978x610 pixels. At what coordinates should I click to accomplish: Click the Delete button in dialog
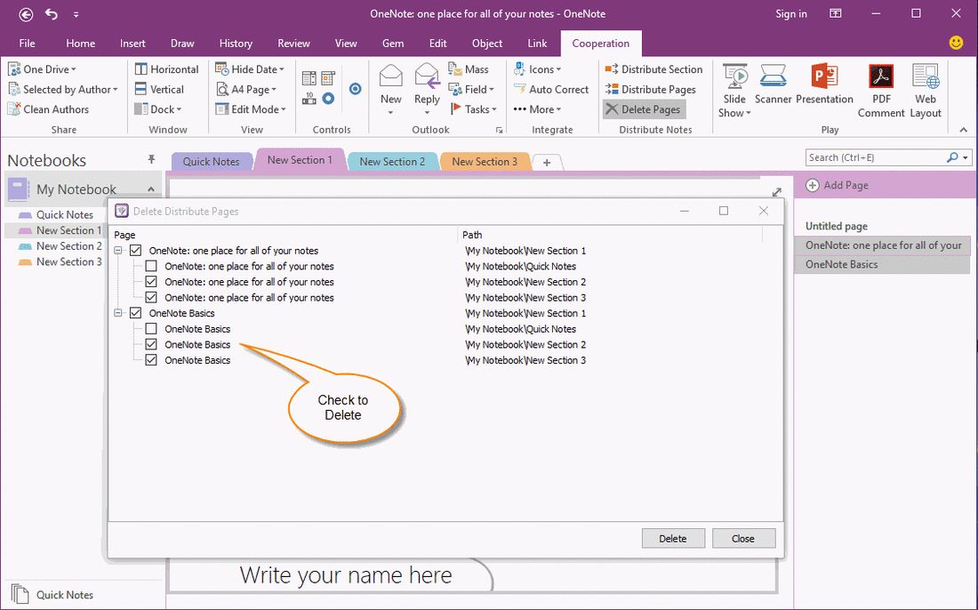coord(673,538)
